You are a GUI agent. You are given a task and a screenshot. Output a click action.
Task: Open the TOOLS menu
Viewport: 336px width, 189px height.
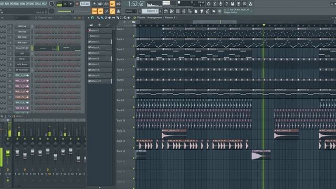38,4
